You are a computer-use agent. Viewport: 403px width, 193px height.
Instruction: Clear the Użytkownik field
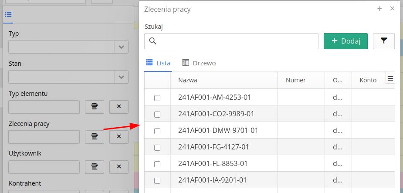[x=119, y=166]
